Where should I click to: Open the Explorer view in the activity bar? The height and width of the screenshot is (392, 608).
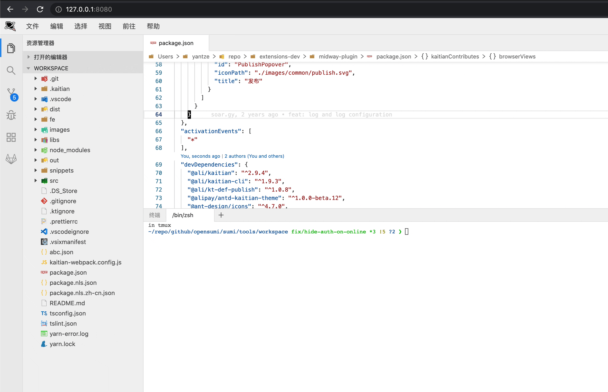point(11,48)
